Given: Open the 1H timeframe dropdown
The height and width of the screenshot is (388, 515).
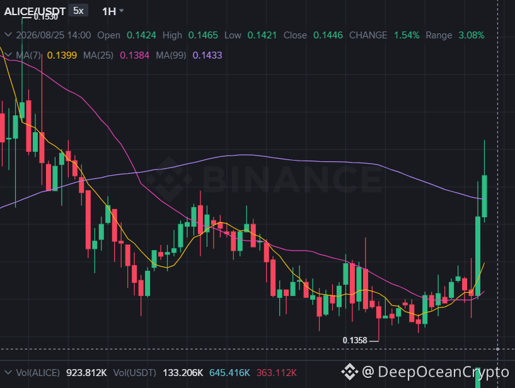Looking at the screenshot, I should pos(113,11).
